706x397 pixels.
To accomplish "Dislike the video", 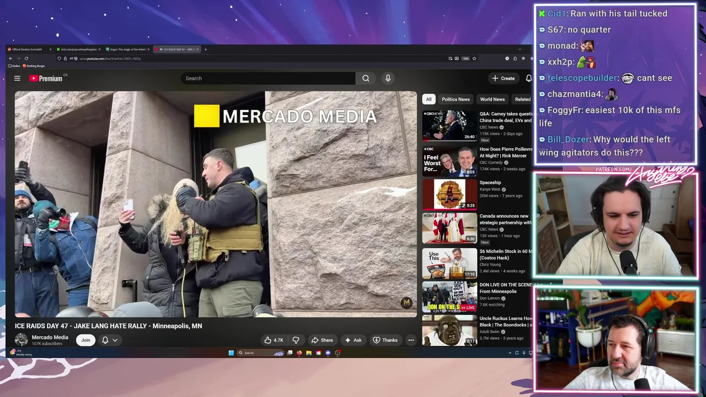I will pyautogui.click(x=296, y=340).
